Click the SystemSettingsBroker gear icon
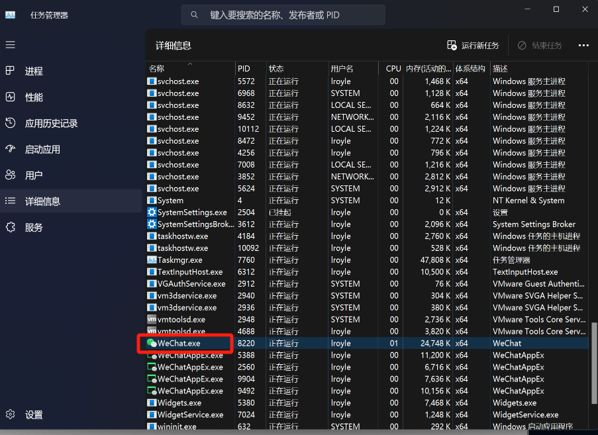 pyautogui.click(x=152, y=224)
